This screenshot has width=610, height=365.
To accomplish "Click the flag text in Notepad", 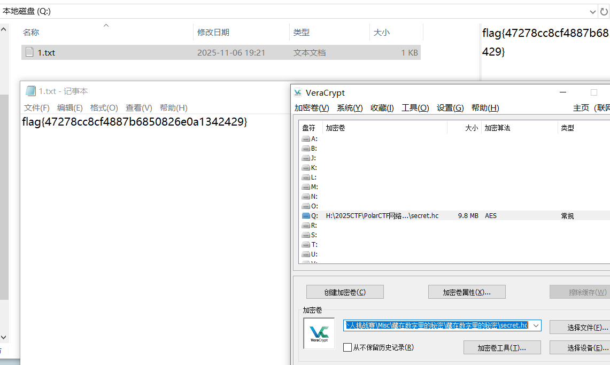I will (x=135, y=122).
